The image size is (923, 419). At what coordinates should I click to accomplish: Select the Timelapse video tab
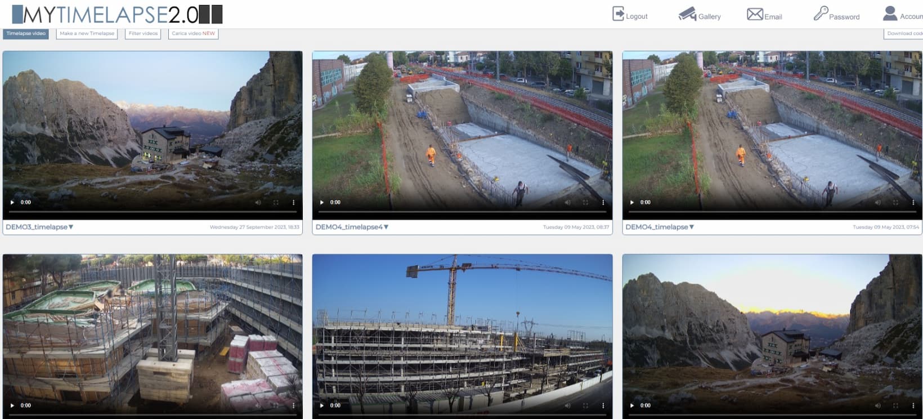coord(26,34)
